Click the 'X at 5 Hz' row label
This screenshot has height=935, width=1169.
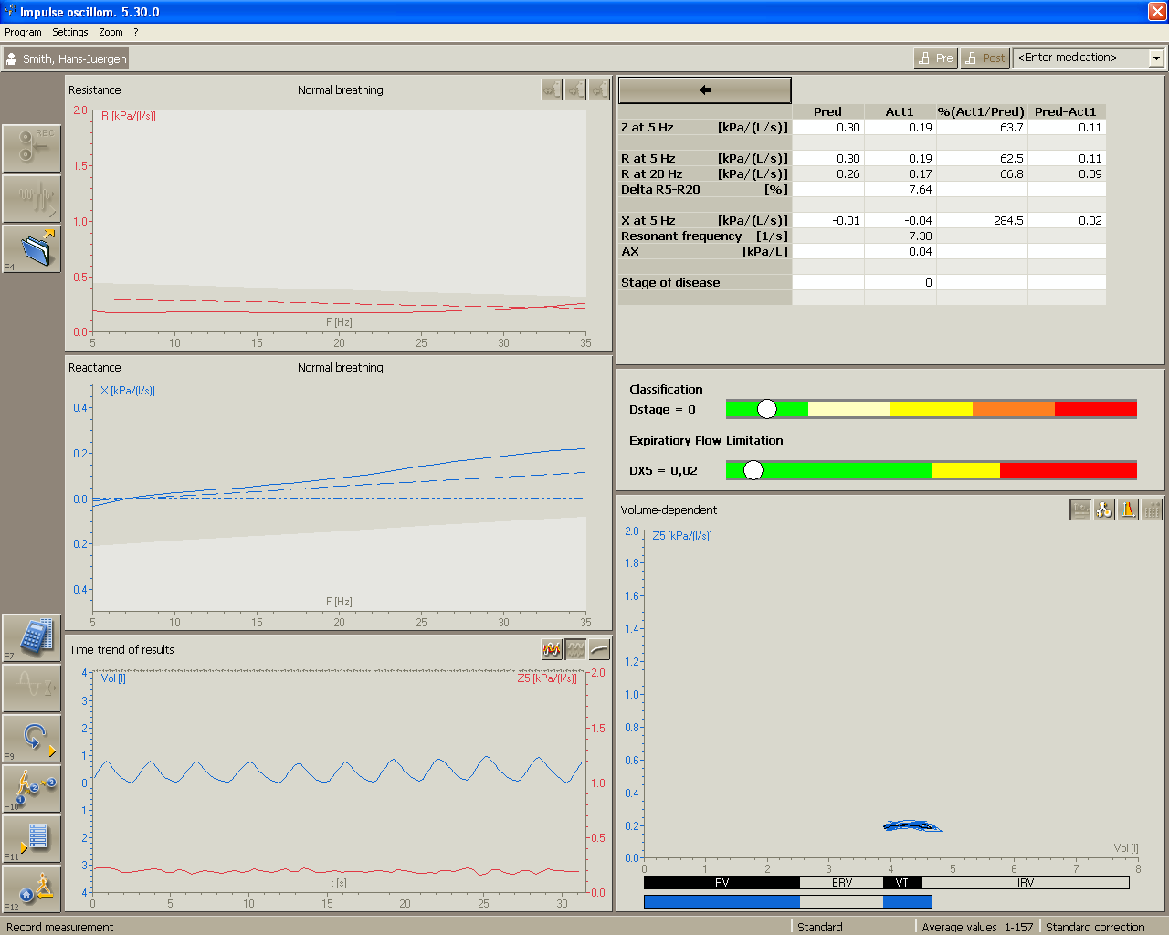(648, 221)
